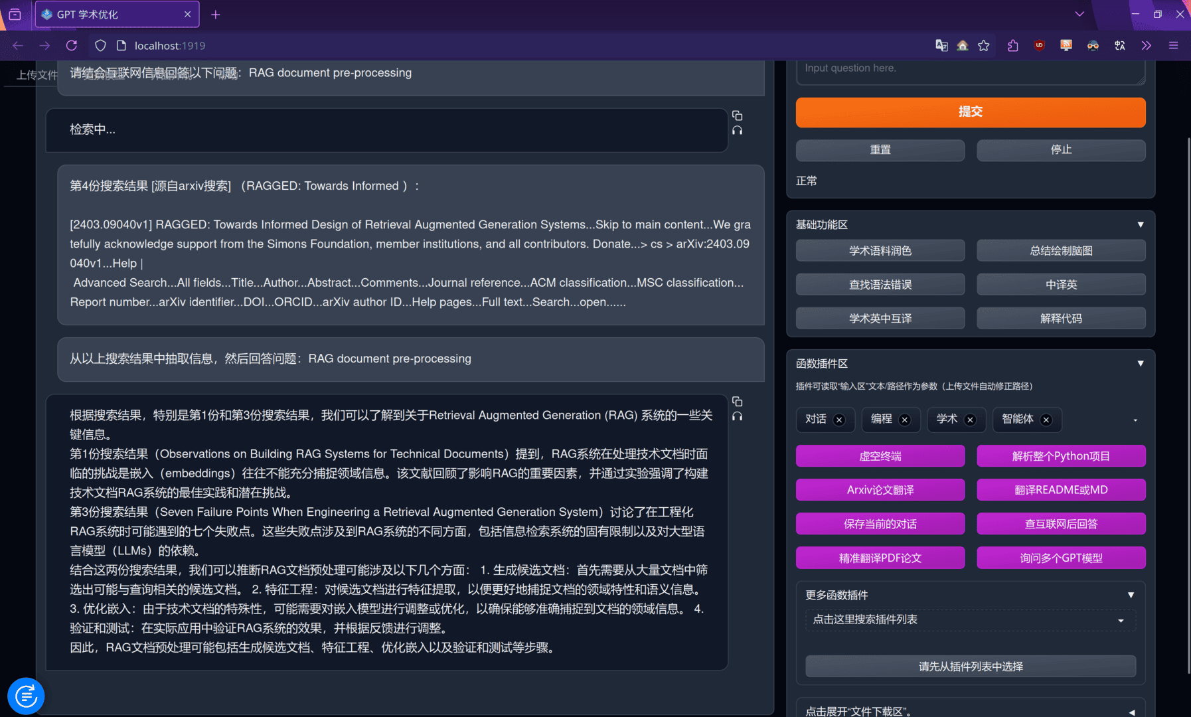Launch '解析整个Python项目' plugin
Screen dimensions: 1191x717
(x=1061, y=456)
